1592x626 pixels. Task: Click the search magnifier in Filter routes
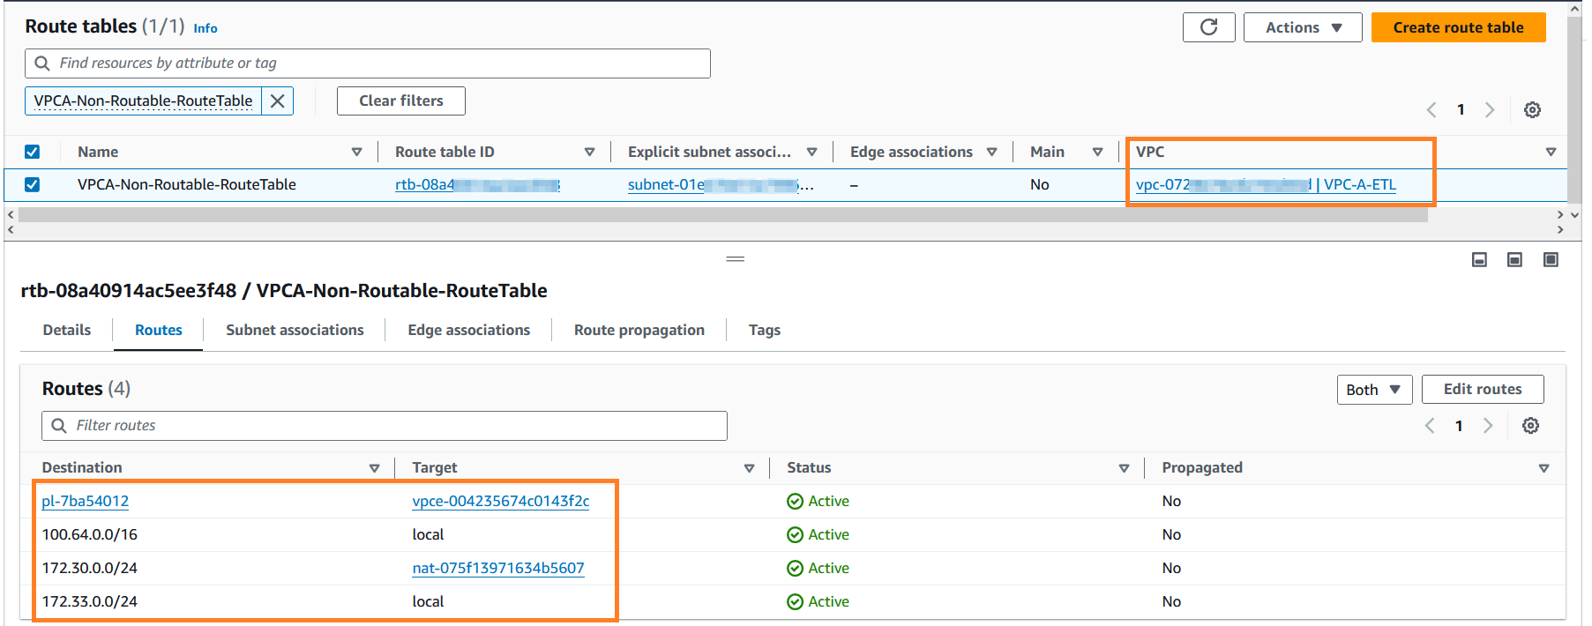coord(59,426)
